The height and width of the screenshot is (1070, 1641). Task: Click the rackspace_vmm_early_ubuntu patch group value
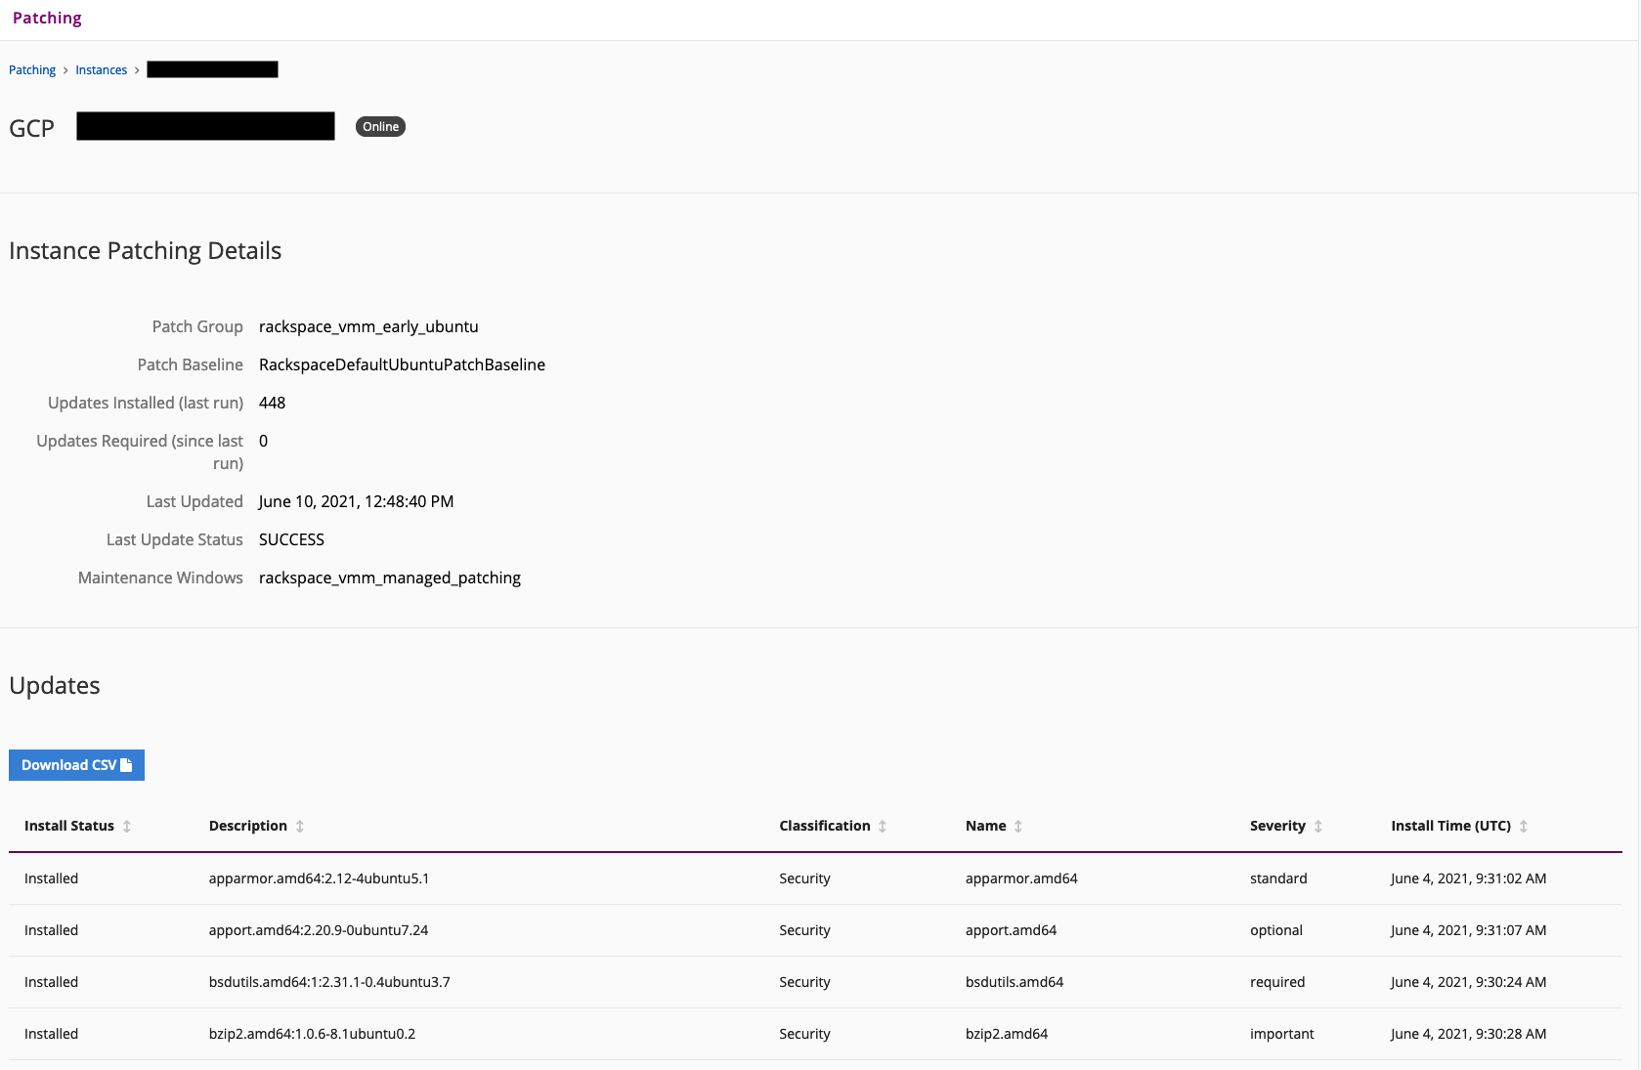pos(368,326)
